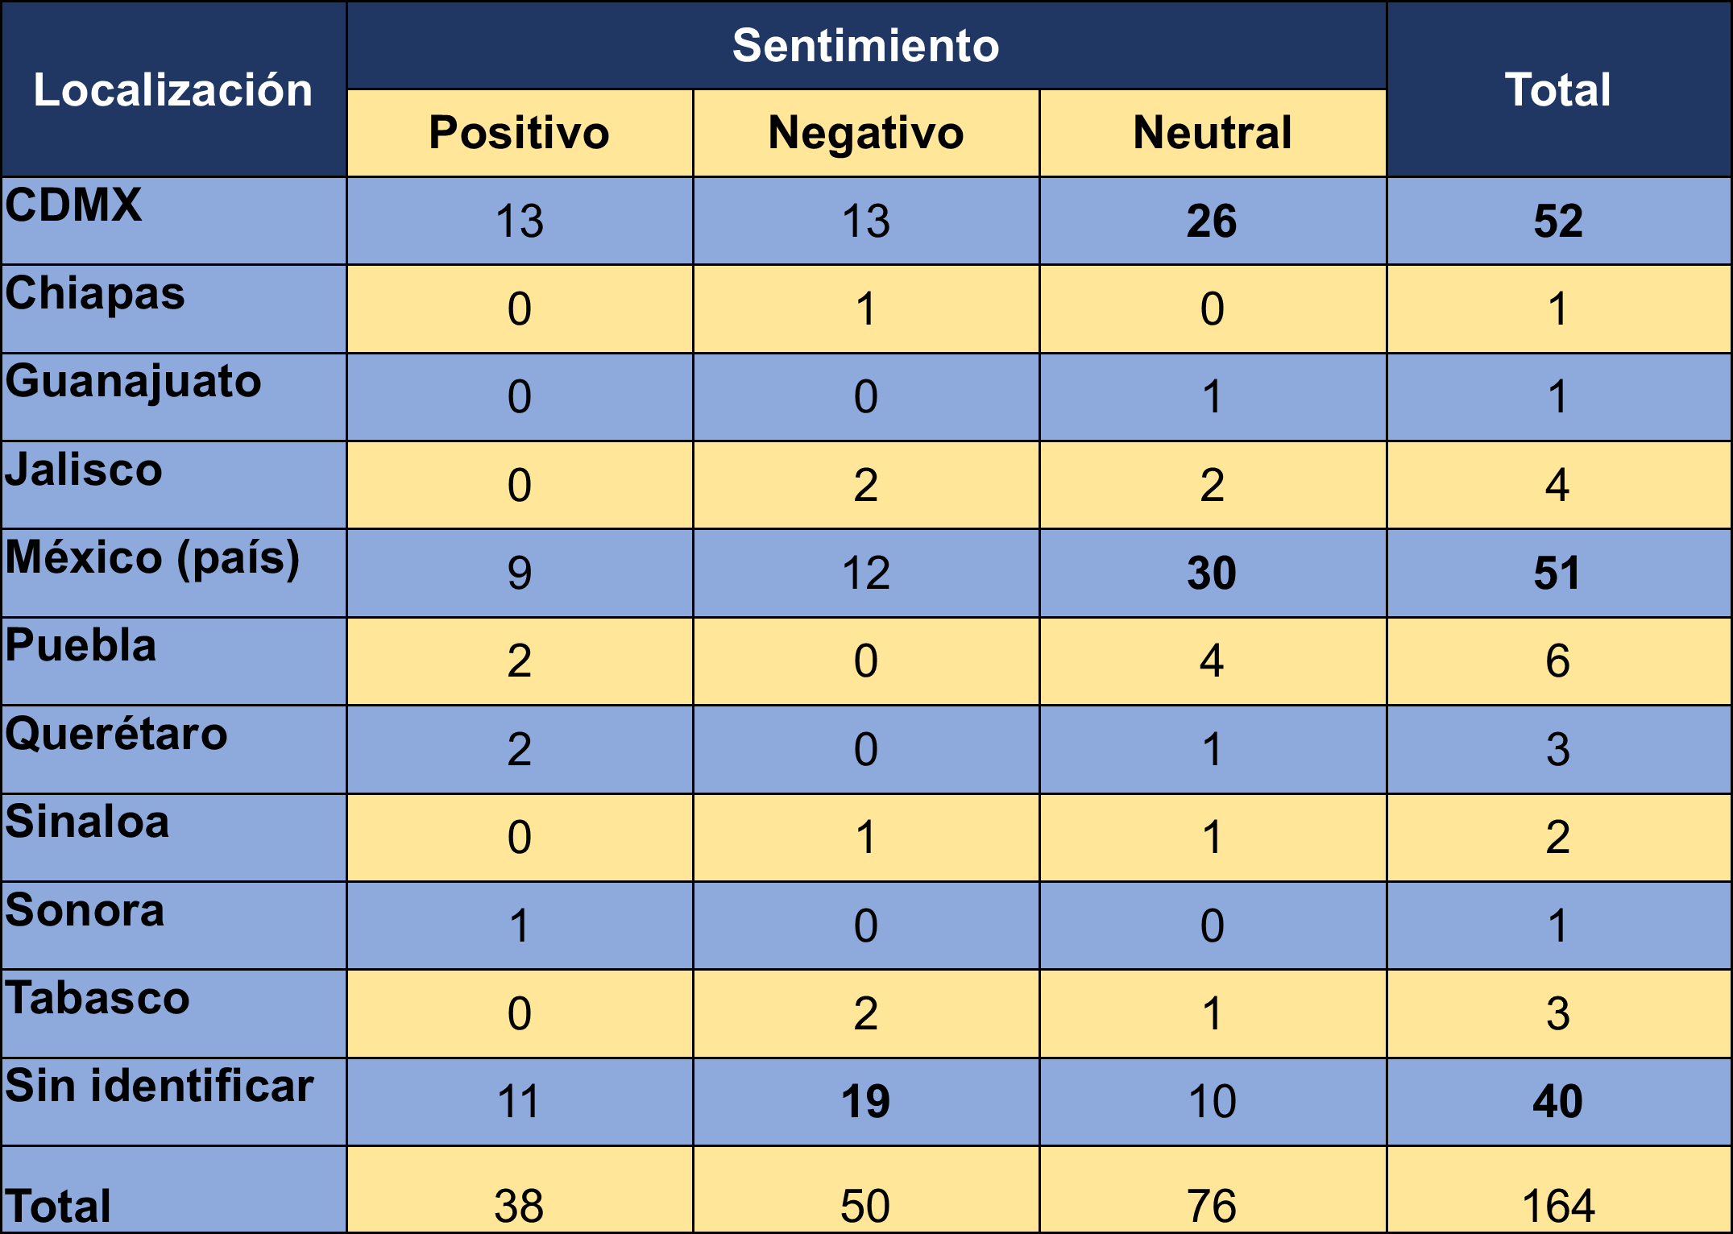
Task: Click the Neutral column header
Action: (x=1213, y=132)
